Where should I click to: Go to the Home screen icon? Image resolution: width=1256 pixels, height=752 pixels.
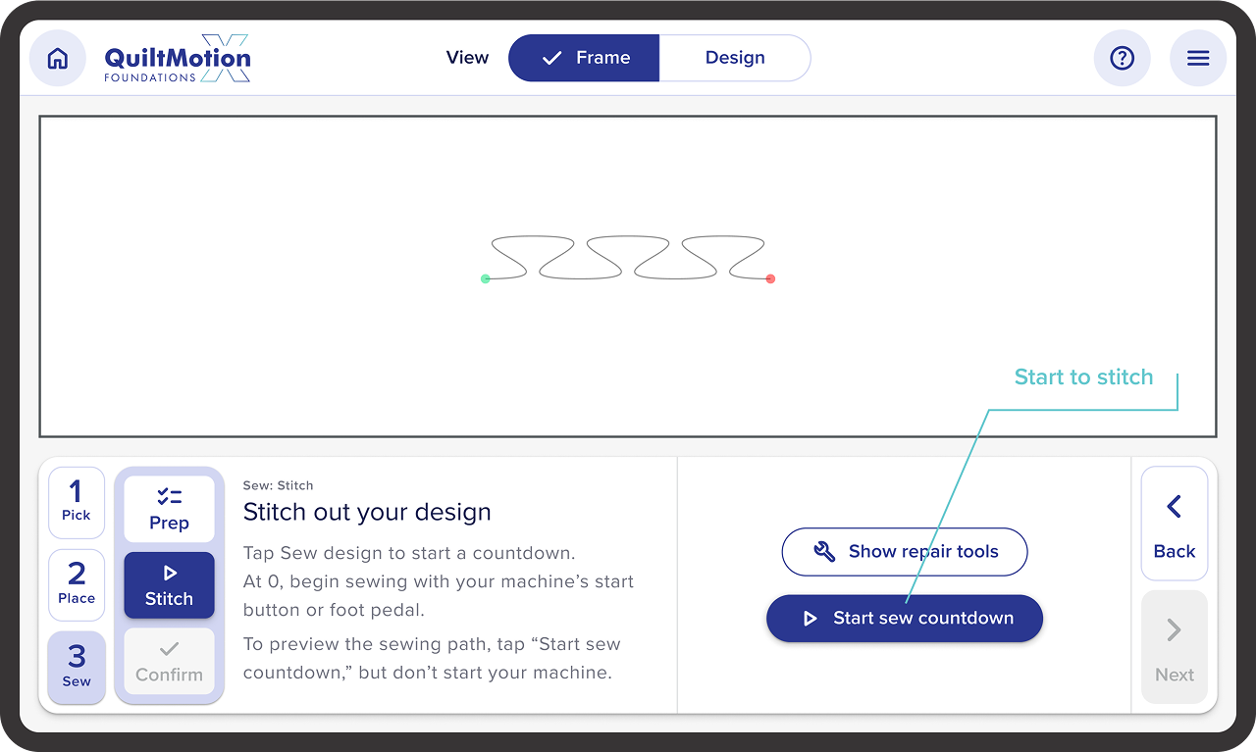click(x=58, y=59)
